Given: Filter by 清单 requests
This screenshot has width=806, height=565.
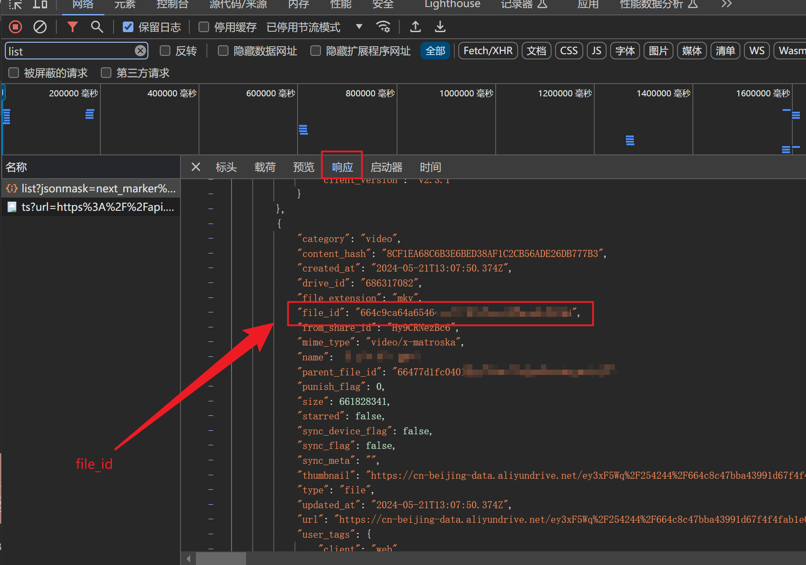Looking at the screenshot, I should click(x=725, y=51).
